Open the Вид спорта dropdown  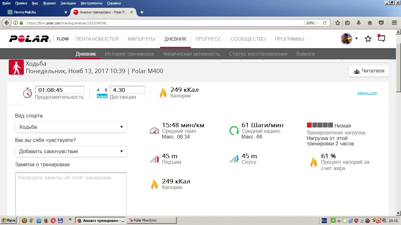tap(71, 127)
